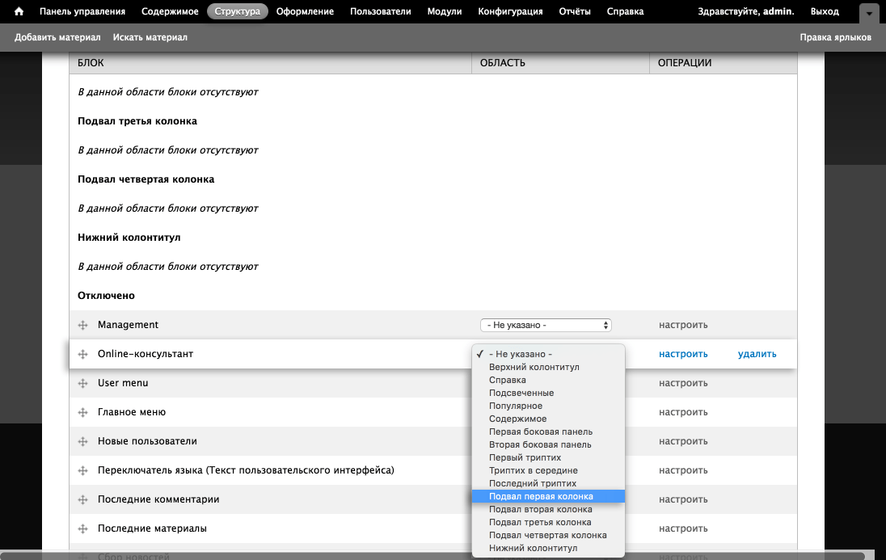The height and width of the screenshot is (560, 886).
Task: Grab the drag handle for Online-консультант block
Action: tap(83, 354)
